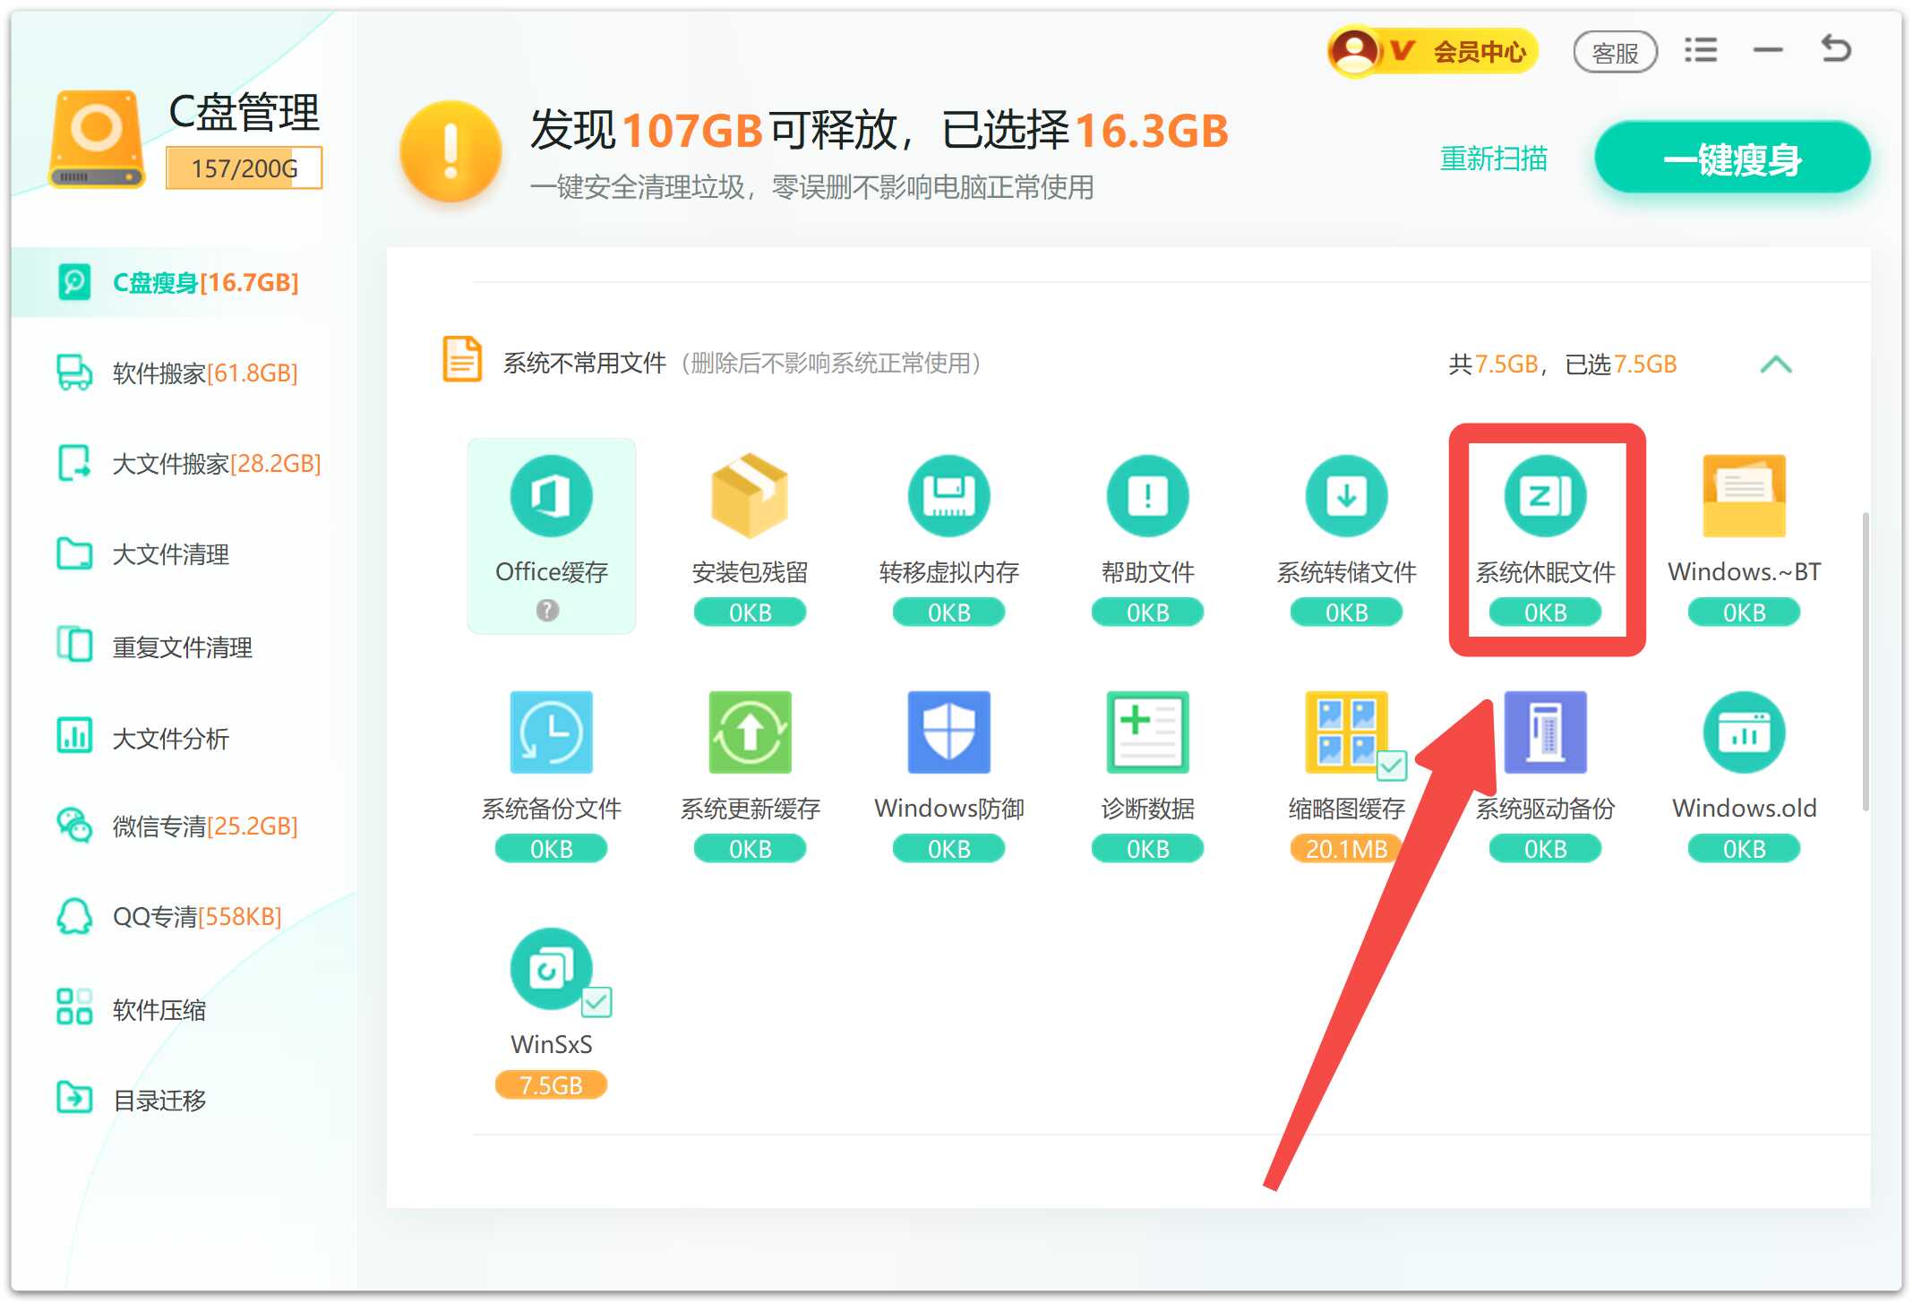Collapse the 系统不常用文件 section chevron
Image resolution: width=1913 pixels, height=1302 pixels.
(1775, 364)
